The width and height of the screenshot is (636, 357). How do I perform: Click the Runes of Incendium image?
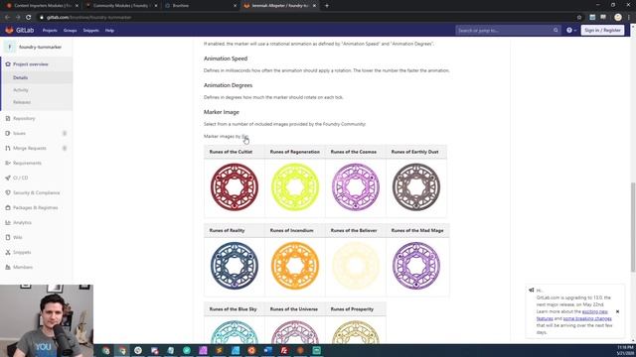295,266
